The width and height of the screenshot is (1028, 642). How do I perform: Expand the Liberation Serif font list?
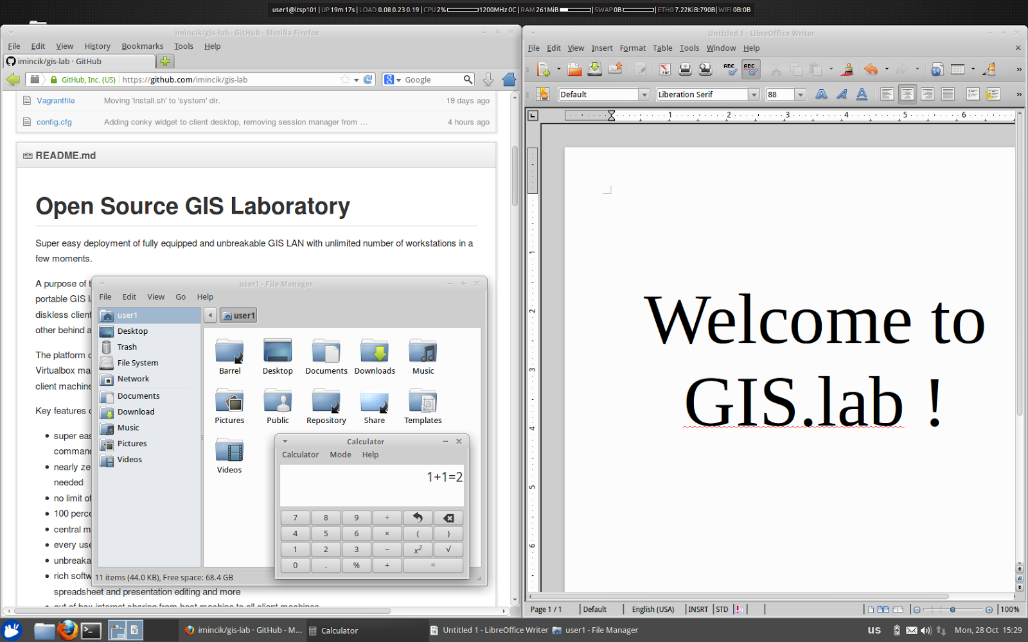[753, 94]
